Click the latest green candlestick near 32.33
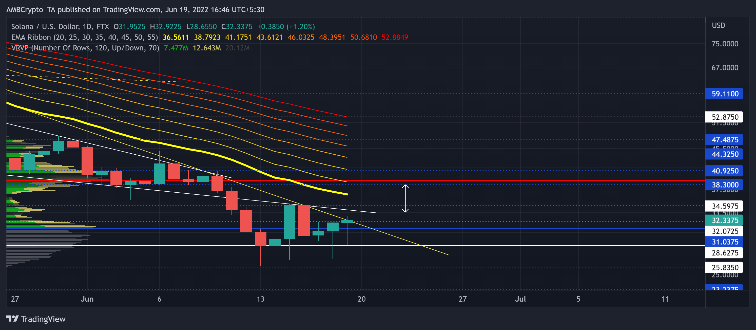Image resolution: width=756 pixels, height=330 pixels. 347,221
